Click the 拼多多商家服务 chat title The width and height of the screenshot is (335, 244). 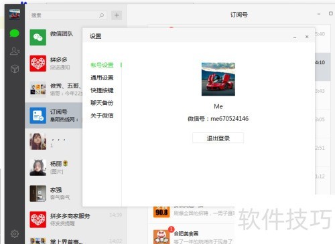point(70,216)
